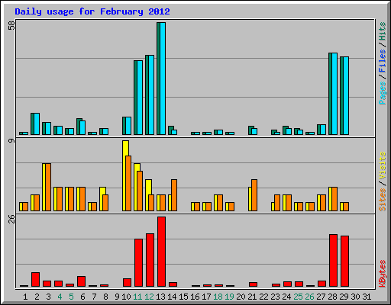Click the orange sites bar for day 14

click(174, 195)
